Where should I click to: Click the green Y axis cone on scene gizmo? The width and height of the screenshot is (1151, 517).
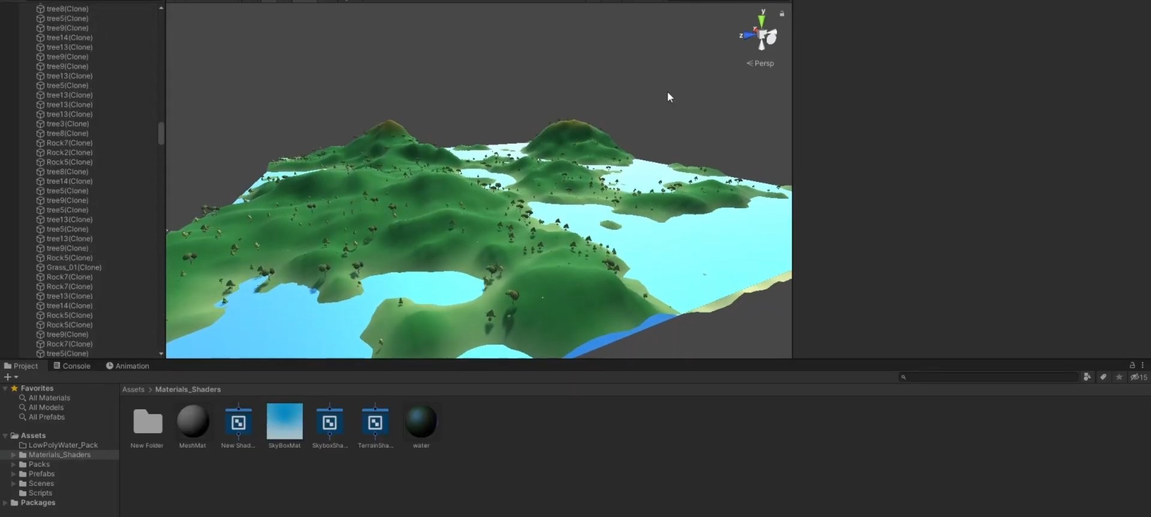pyautogui.click(x=761, y=21)
